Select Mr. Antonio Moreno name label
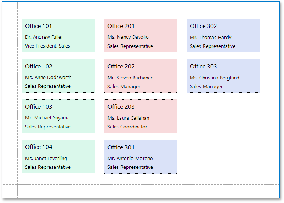The image size is (284, 203). pos(130,159)
